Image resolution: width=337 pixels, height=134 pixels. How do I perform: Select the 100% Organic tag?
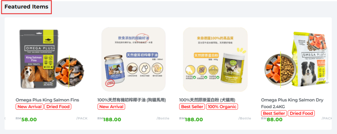pyautogui.click(x=222, y=106)
